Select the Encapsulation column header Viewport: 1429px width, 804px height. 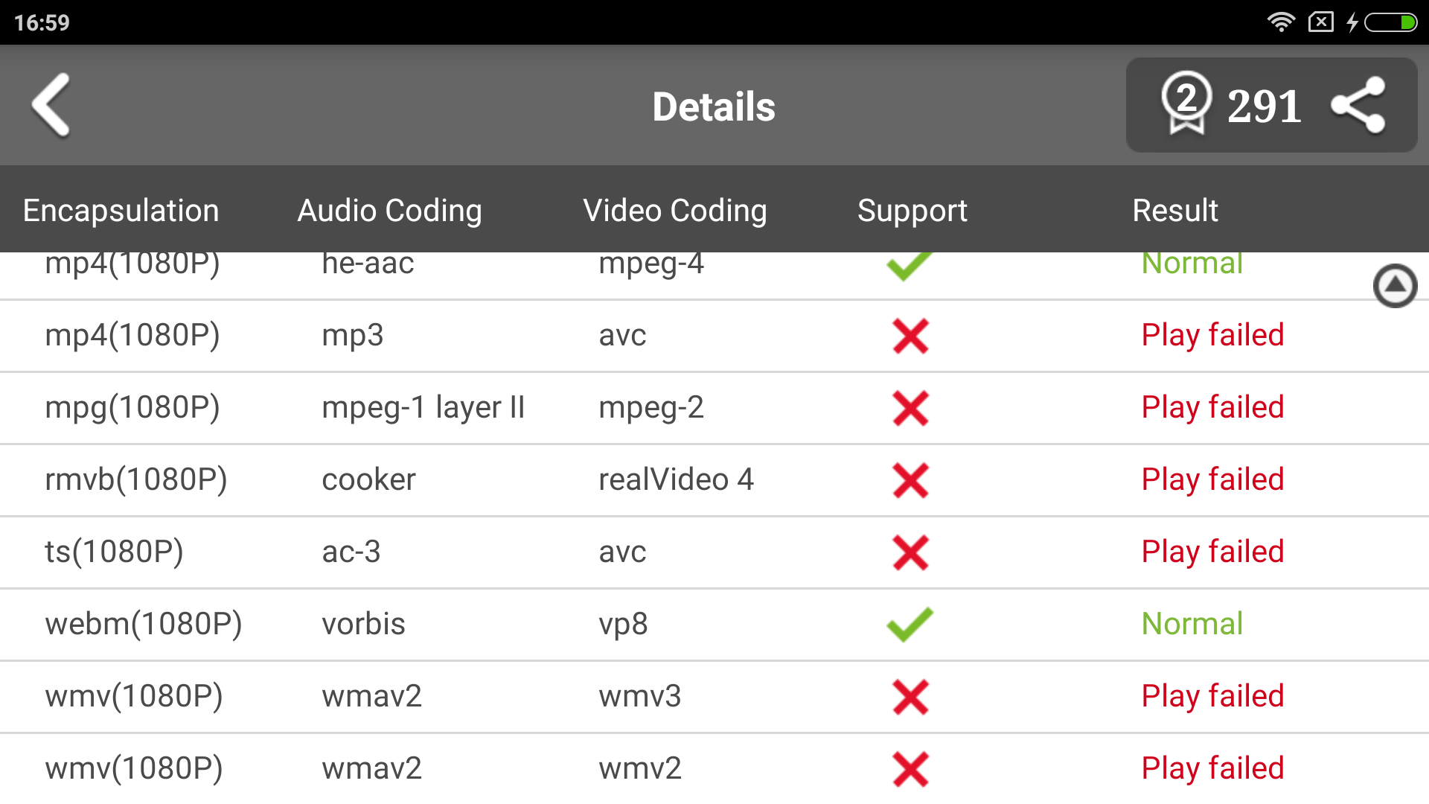click(121, 211)
